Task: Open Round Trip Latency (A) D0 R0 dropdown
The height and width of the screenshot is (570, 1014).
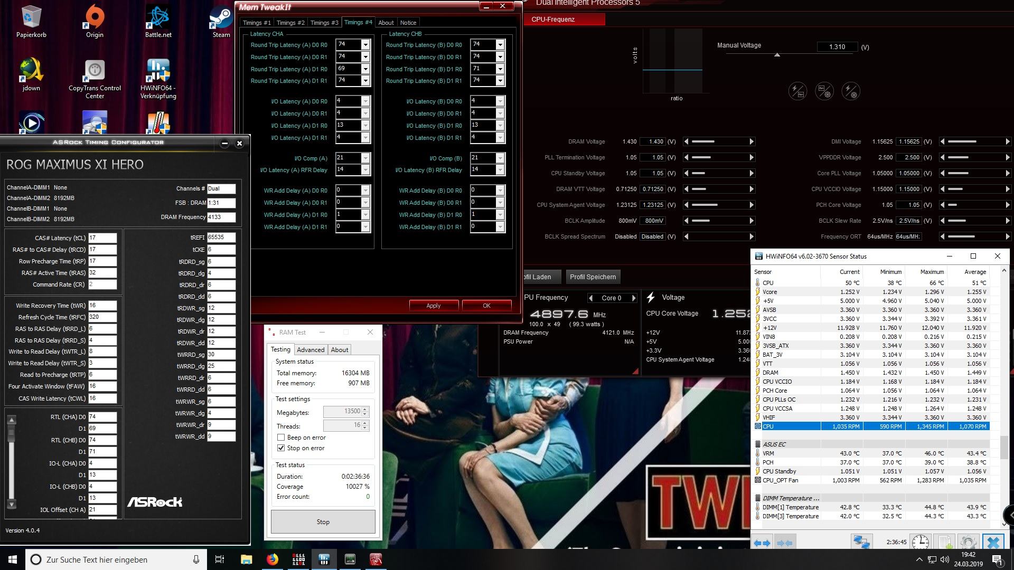Action: pyautogui.click(x=365, y=45)
